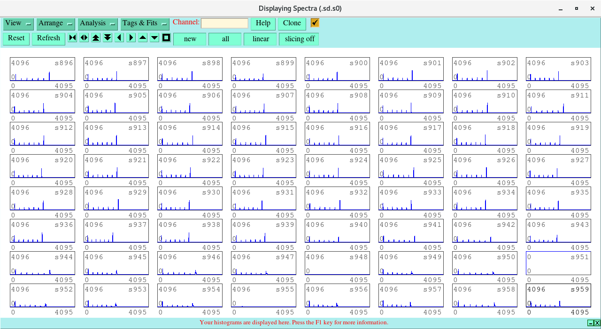Click the contract horizontally arrows icon
This screenshot has height=329, width=601.
[x=72, y=38]
